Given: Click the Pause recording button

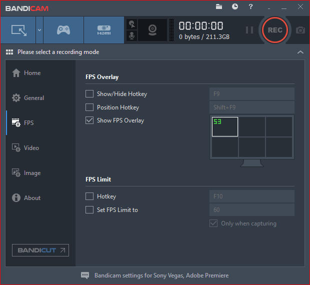Looking at the screenshot, I should (x=249, y=30).
